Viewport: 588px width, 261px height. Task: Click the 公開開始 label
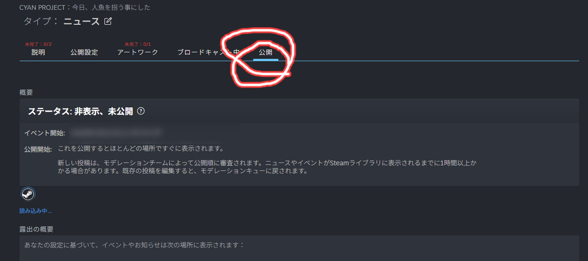tap(38, 149)
